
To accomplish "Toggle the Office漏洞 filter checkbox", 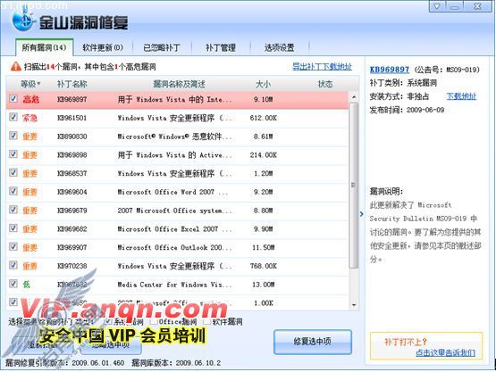I will (154, 321).
